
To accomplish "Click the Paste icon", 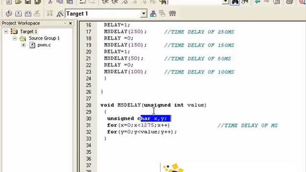I will point(70,2).
